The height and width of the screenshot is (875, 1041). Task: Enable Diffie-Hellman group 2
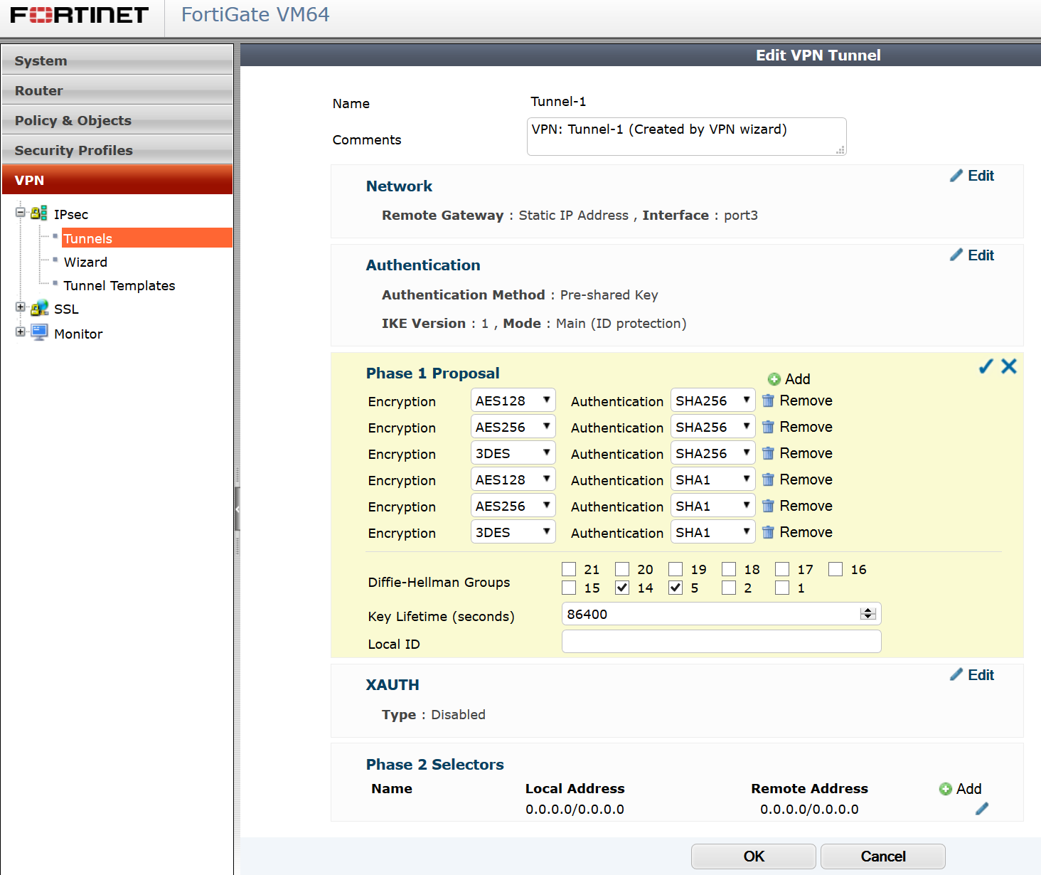click(x=729, y=588)
